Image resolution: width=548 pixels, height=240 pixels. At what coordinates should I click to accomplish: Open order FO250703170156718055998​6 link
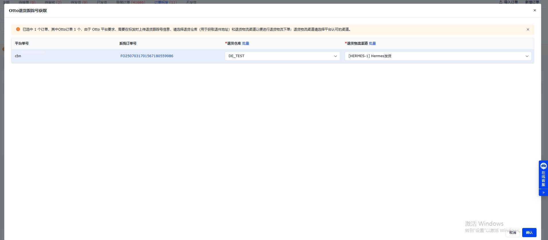[x=147, y=56]
